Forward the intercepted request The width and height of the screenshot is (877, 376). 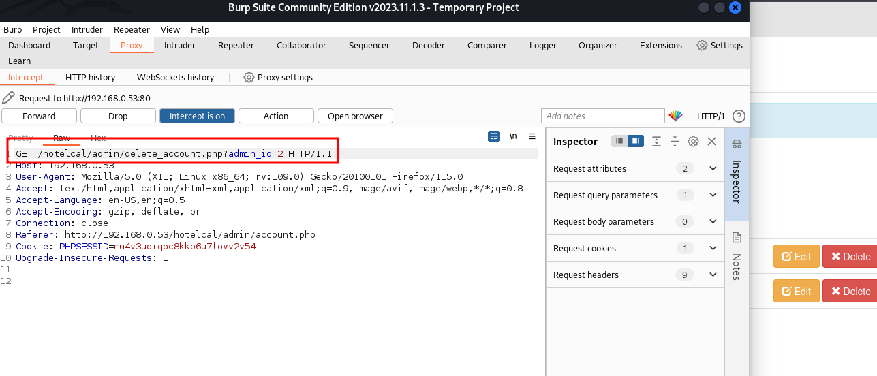click(39, 116)
